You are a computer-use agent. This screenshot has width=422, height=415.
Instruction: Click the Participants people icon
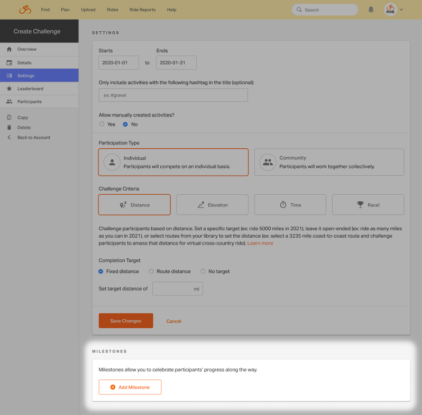pyautogui.click(x=9, y=102)
